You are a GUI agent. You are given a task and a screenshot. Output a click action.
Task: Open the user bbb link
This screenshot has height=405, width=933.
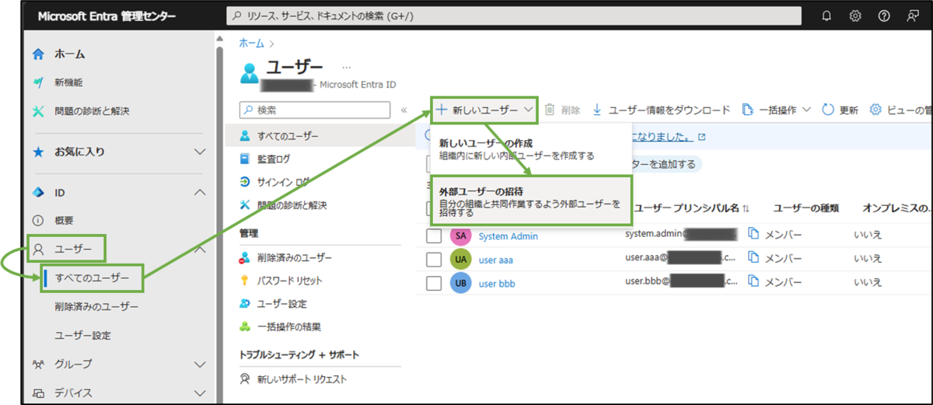pos(498,283)
